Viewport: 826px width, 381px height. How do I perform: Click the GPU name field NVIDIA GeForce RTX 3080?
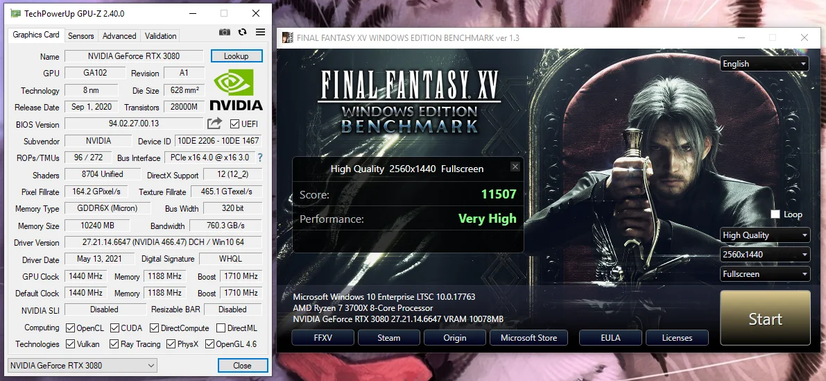134,56
